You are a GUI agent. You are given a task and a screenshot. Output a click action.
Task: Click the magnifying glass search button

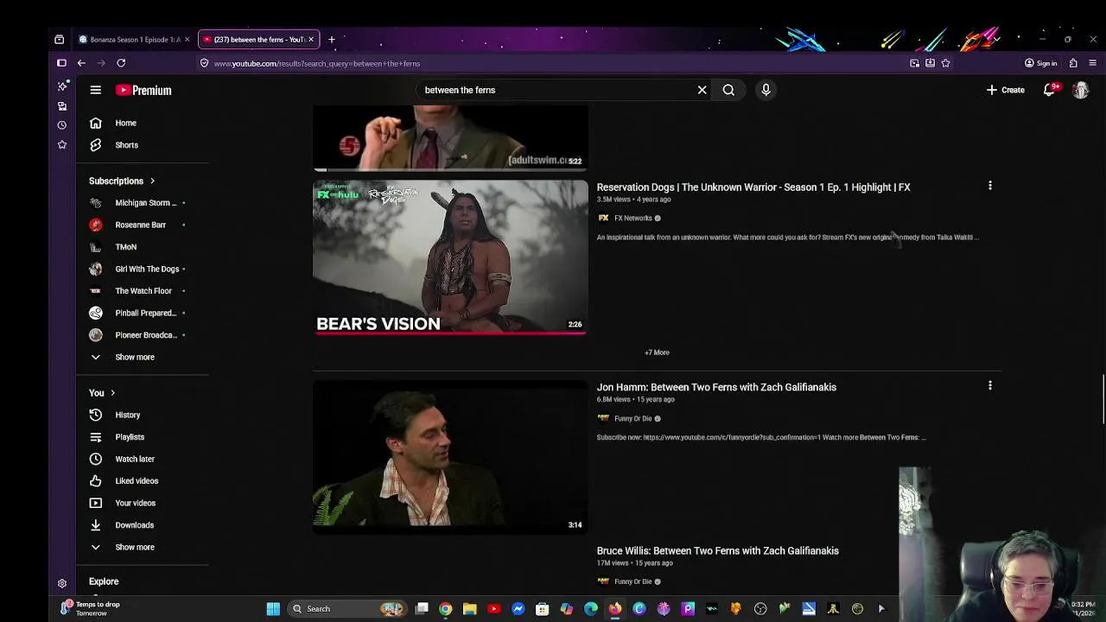click(728, 90)
